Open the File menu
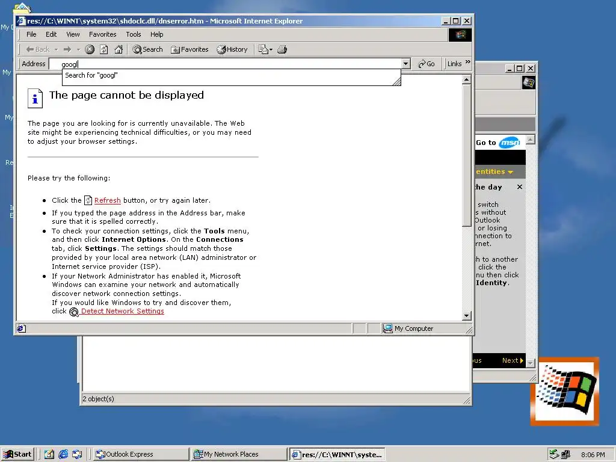The height and width of the screenshot is (462, 616). pyautogui.click(x=31, y=34)
